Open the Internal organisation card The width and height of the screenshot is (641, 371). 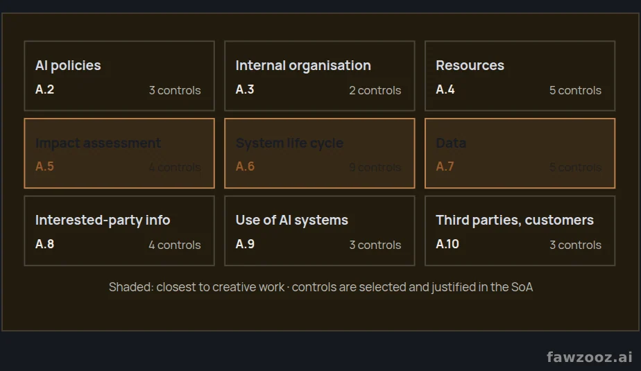(320, 76)
